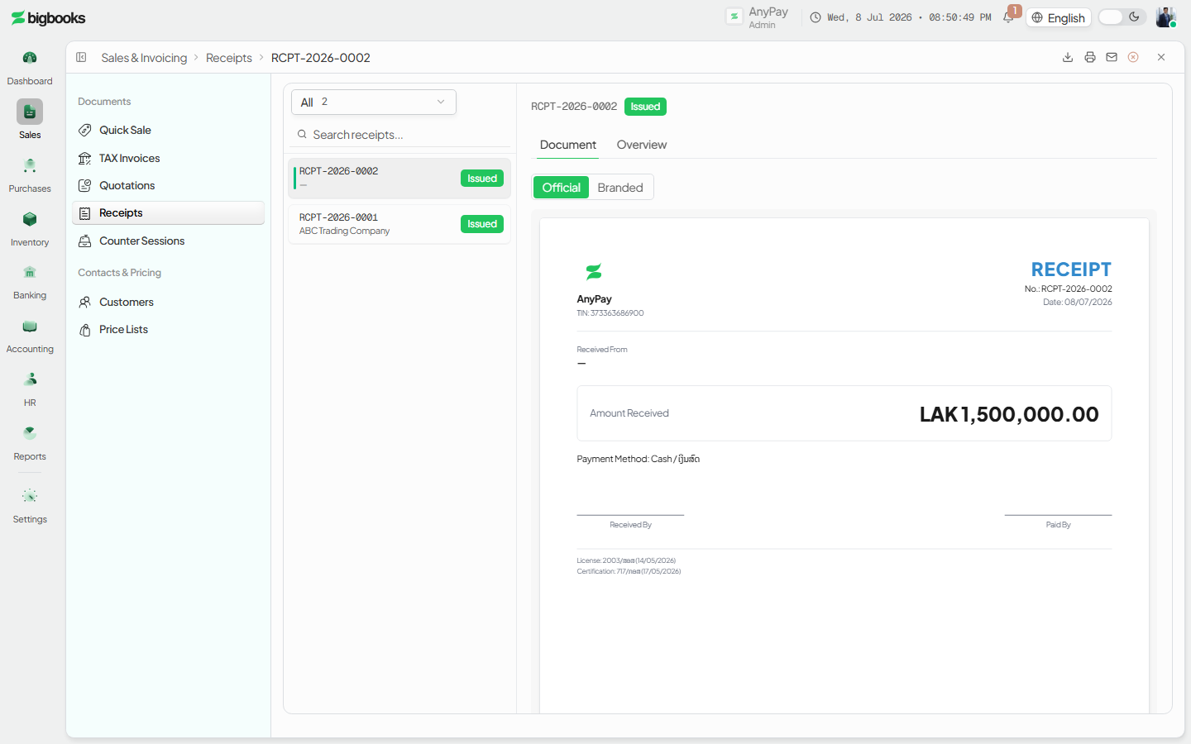Click TIN number under AnyPay
Image resolution: width=1191 pixels, height=744 pixels.
click(610, 313)
